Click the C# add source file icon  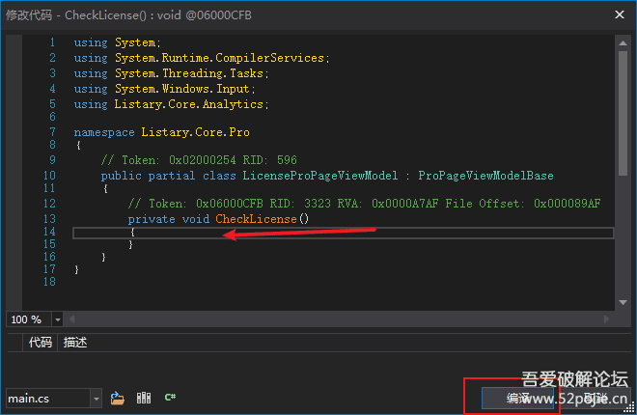click(x=170, y=398)
